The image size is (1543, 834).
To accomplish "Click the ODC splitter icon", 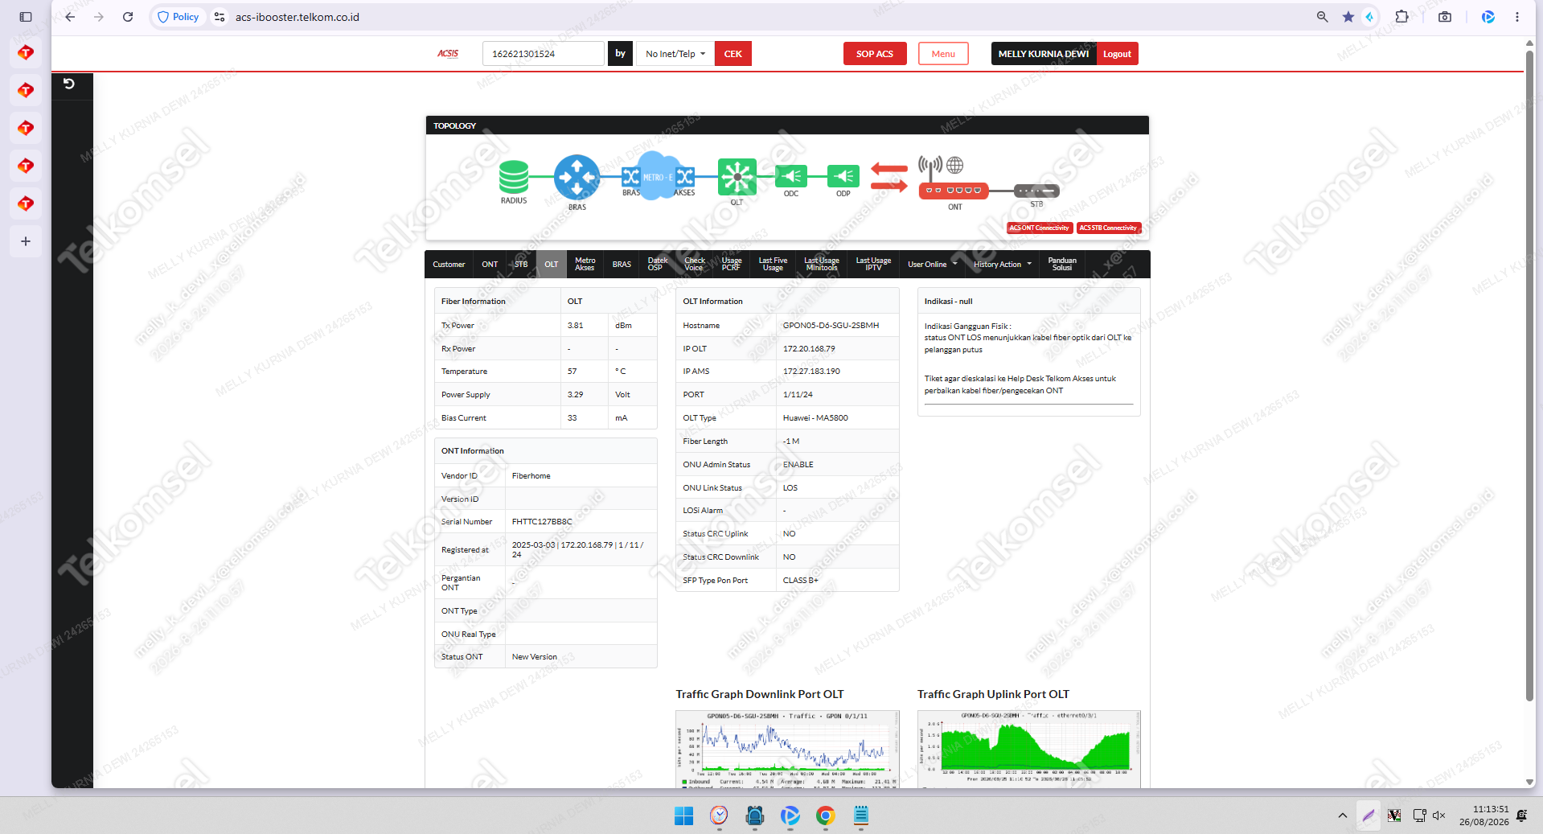I will click(x=791, y=176).
